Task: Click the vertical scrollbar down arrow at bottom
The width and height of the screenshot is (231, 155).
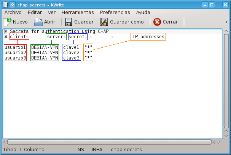Action: tap(226, 136)
